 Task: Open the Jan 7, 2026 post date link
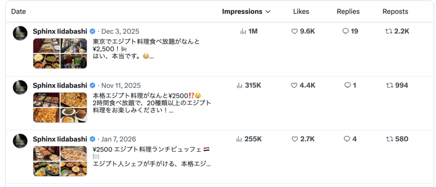pos(120,139)
